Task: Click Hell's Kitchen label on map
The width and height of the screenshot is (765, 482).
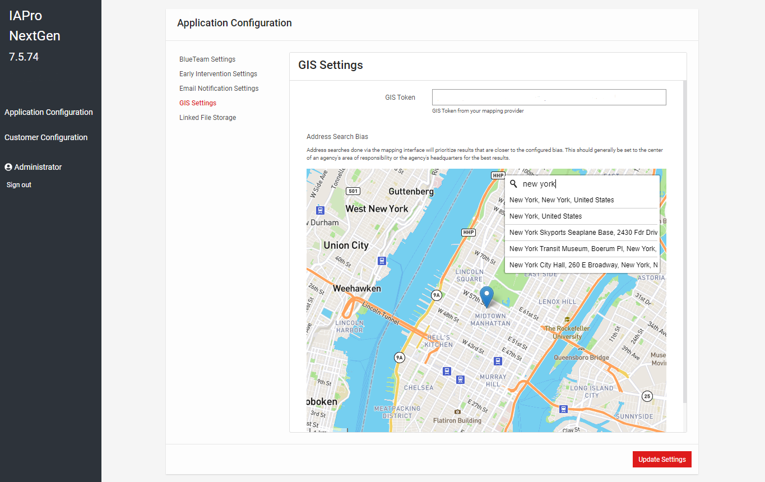Action: click(x=439, y=341)
